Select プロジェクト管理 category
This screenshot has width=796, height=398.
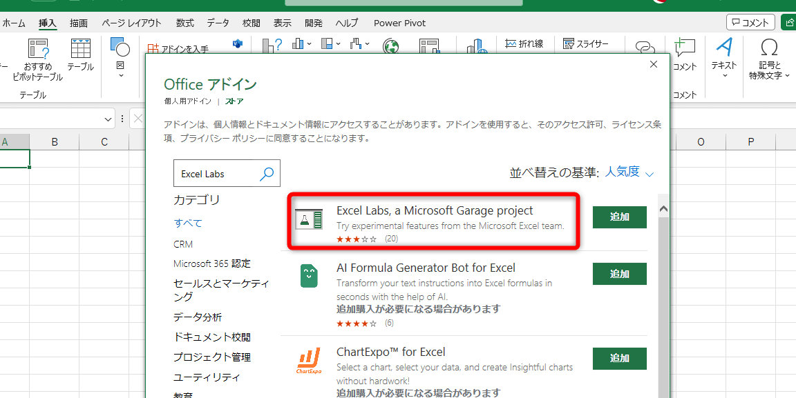click(x=211, y=357)
